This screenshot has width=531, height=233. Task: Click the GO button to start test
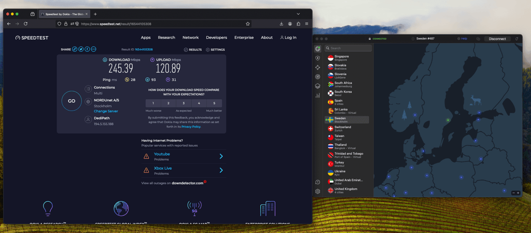click(72, 101)
